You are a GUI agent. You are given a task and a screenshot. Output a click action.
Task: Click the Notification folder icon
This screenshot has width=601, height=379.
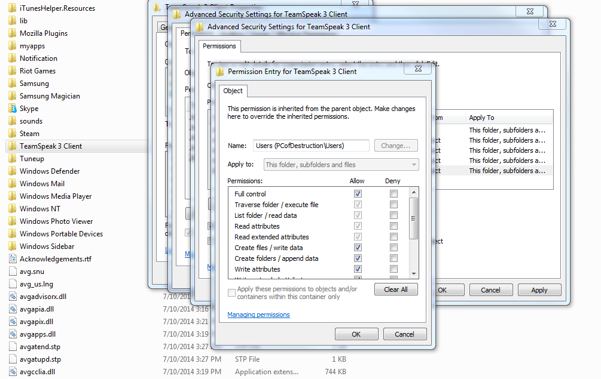[13, 58]
